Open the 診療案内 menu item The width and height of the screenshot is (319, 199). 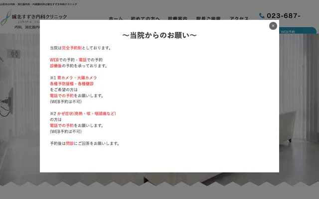tap(177, 18)
